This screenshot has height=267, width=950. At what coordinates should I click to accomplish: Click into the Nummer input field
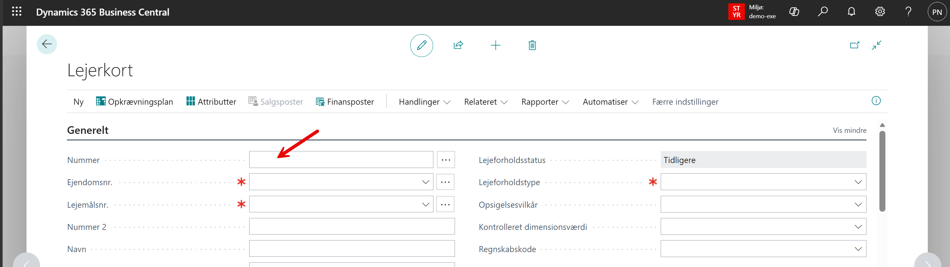(x=341, y=160)
